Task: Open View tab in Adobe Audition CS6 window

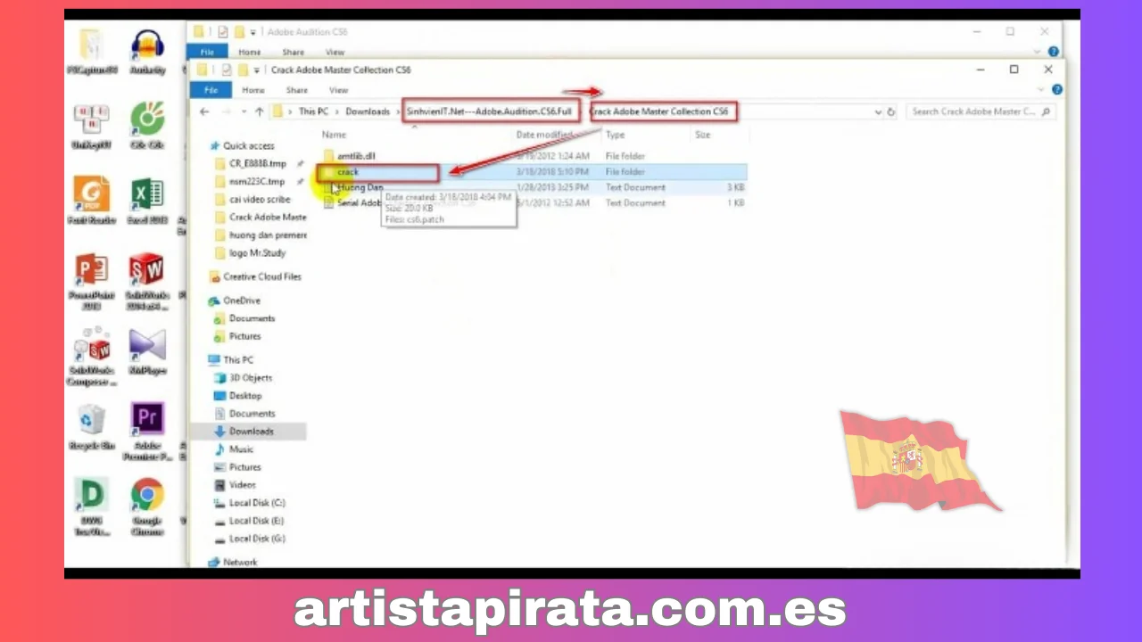Action: 335,52
